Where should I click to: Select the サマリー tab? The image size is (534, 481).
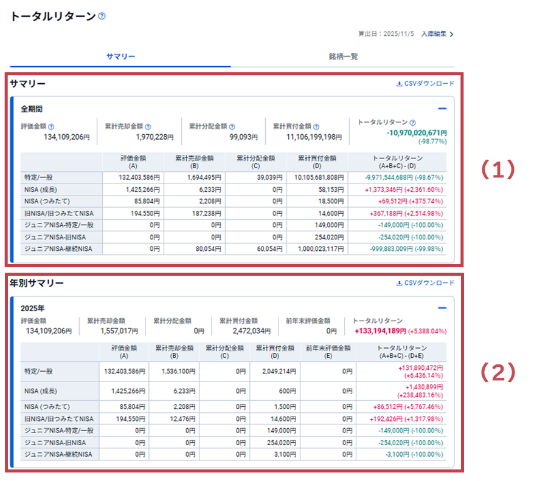pyautogui.click(x=120, y=56)
